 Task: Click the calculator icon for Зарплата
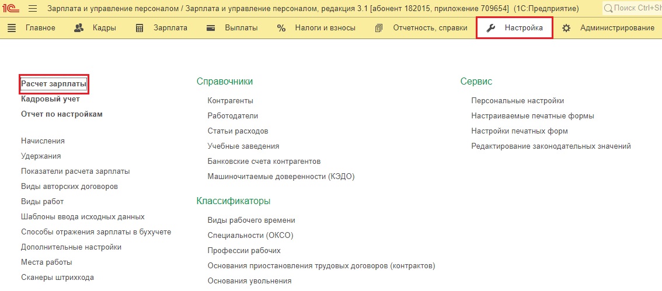(140, 28)
